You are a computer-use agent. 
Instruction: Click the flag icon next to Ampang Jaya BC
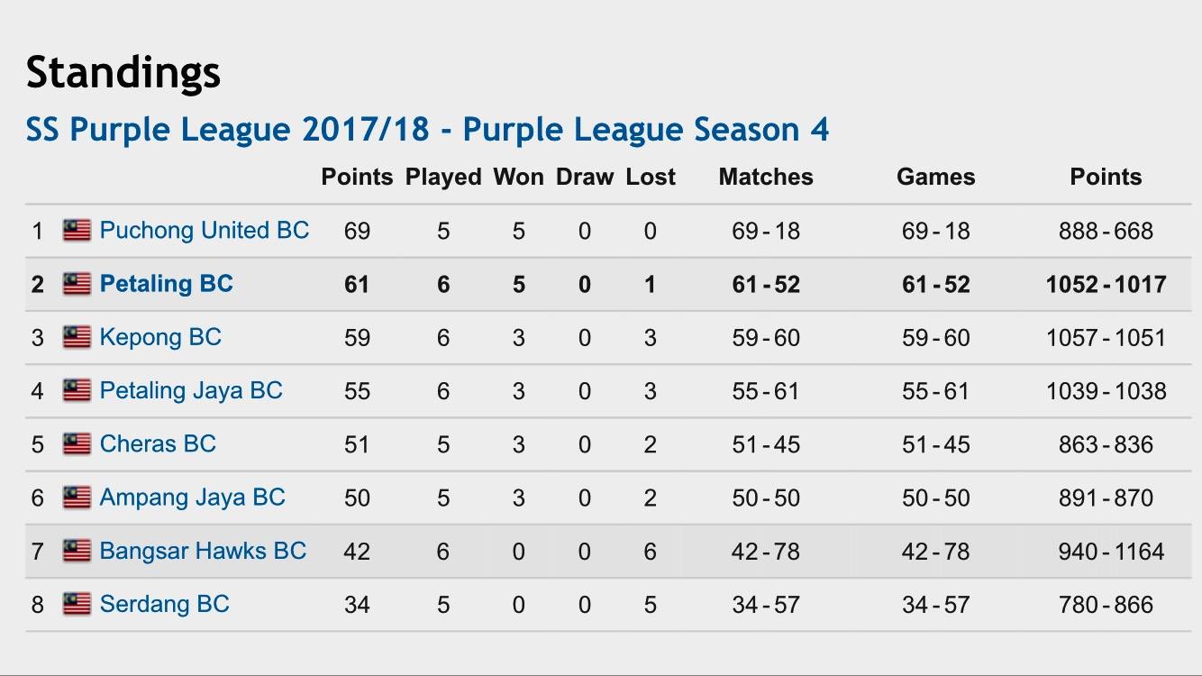(x=77, y=497)
